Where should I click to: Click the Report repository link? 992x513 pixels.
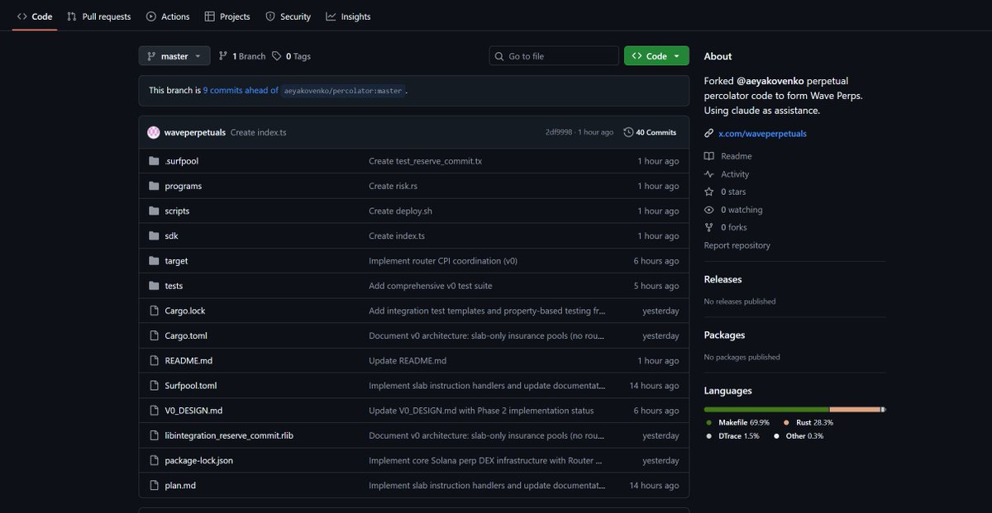tap(737, 245)
